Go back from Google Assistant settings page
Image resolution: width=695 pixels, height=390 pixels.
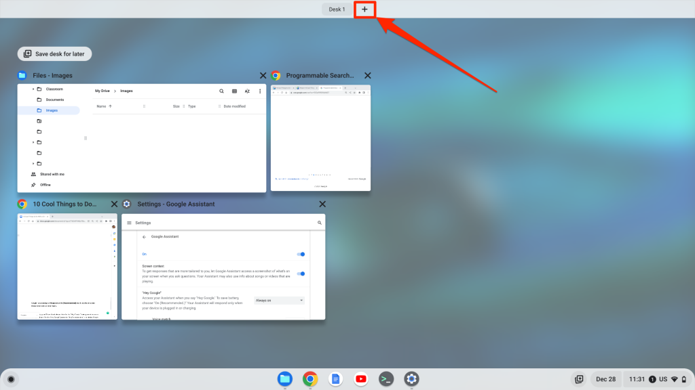coord(144,237)
